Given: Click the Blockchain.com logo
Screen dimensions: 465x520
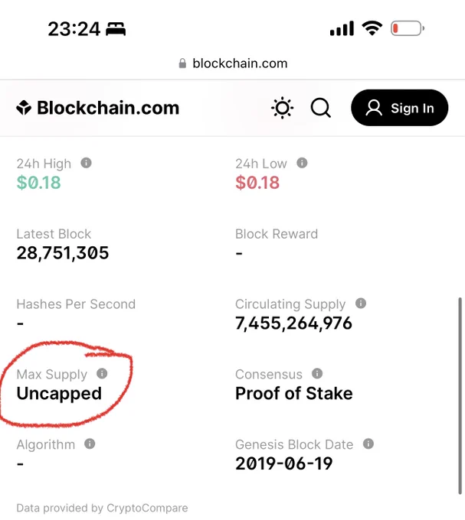Looking at the screenshot, I should (x=97, y=108).
